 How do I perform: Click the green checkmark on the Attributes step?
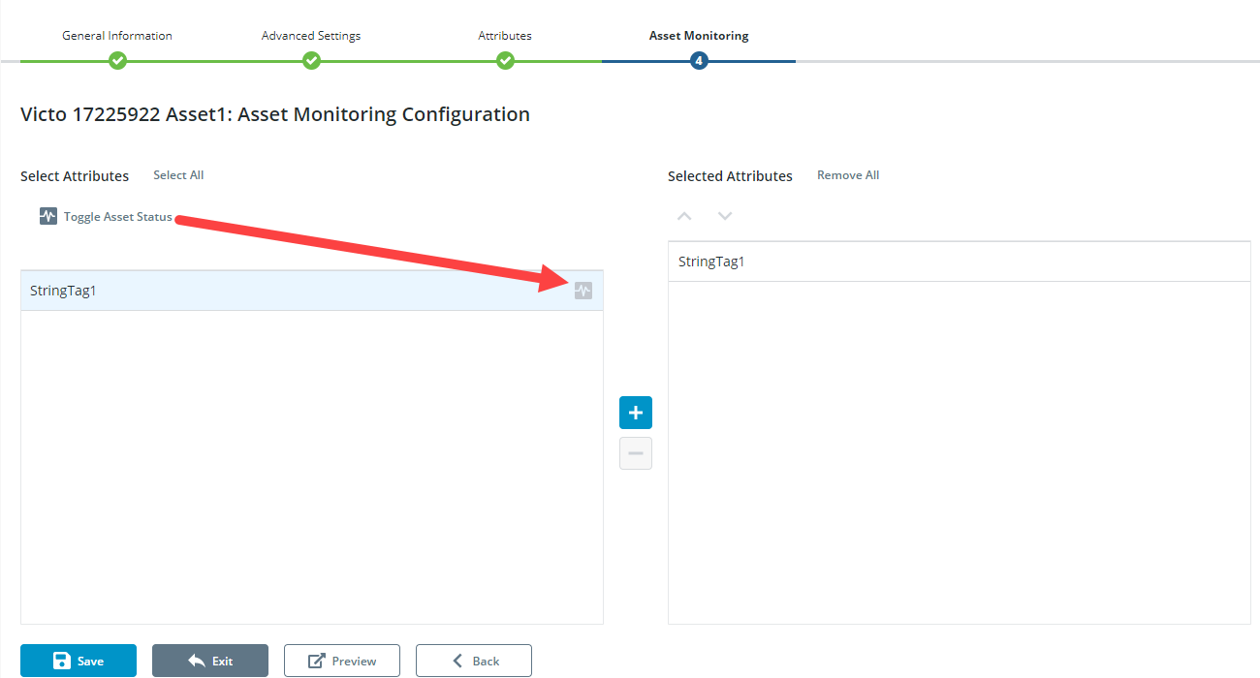(505, 59)
